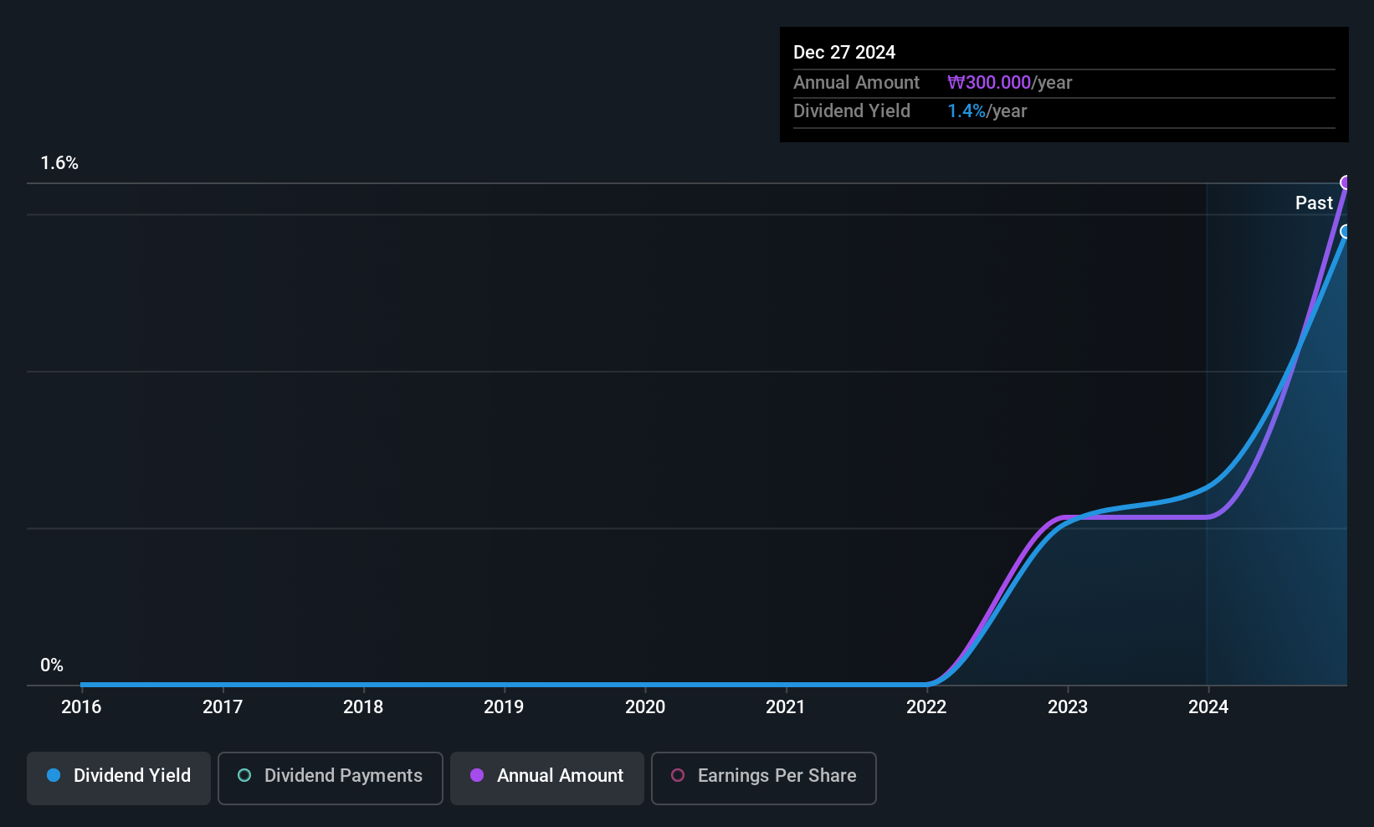Enable the Dividend Payments series
Screen dimensions: 1374x827
click(331, 778)
